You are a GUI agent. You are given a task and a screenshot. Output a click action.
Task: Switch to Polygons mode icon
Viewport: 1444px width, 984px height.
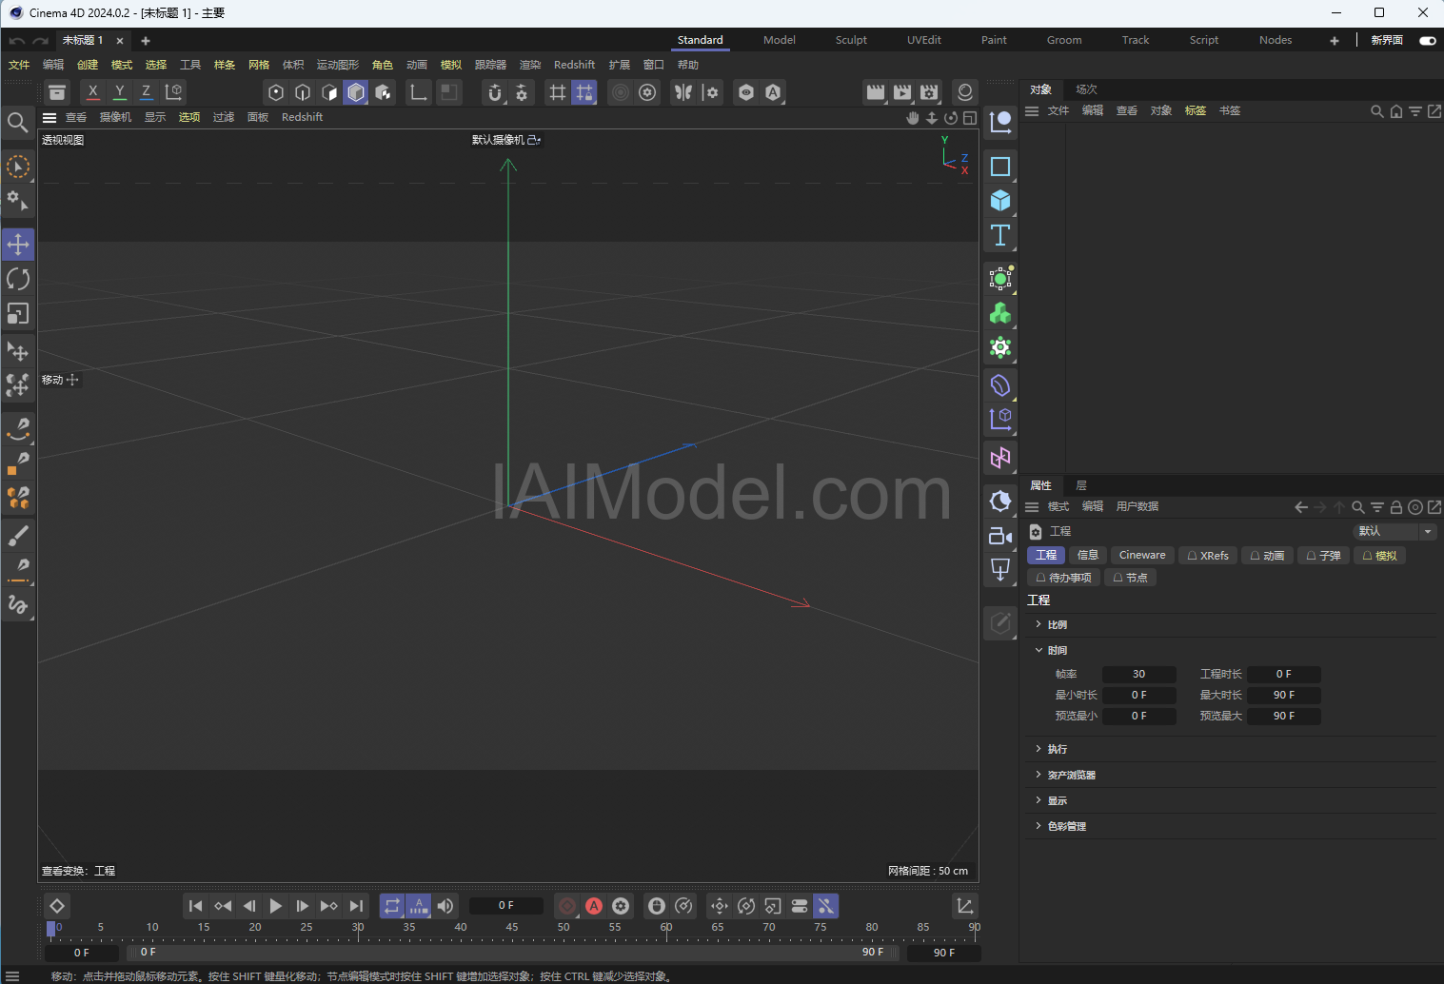356,92
